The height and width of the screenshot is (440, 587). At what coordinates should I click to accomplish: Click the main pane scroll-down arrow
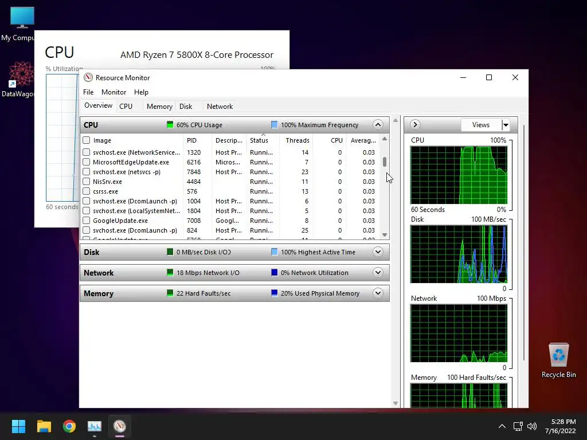(396, 403)
